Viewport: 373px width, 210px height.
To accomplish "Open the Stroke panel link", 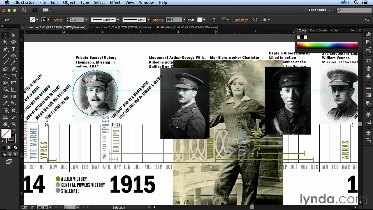I will point(59,20).
